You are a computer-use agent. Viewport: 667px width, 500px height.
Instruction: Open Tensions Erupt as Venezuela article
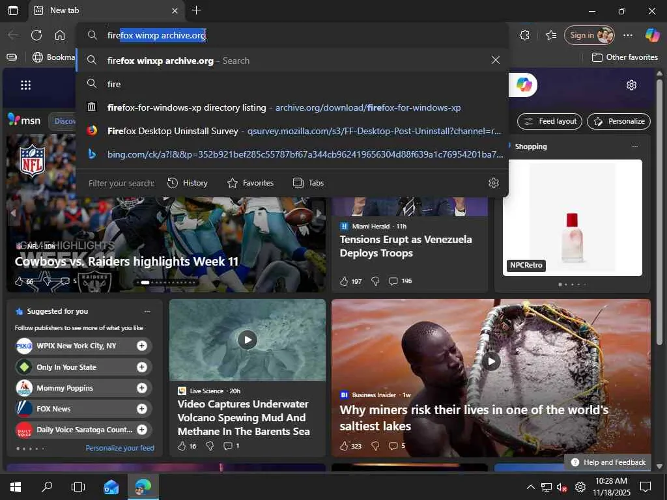coord(406,245)
